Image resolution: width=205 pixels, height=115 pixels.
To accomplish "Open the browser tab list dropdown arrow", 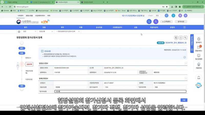I will pos(2,2).
